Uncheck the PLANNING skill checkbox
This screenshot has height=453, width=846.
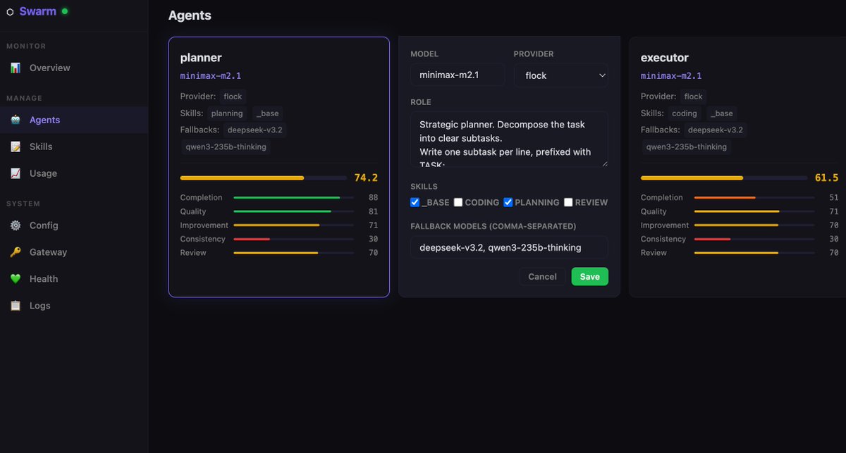pos(508,202)
